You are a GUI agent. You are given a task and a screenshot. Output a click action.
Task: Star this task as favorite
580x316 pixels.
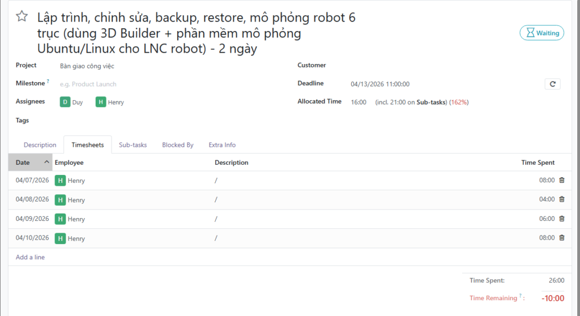click(x=22, y=16)
